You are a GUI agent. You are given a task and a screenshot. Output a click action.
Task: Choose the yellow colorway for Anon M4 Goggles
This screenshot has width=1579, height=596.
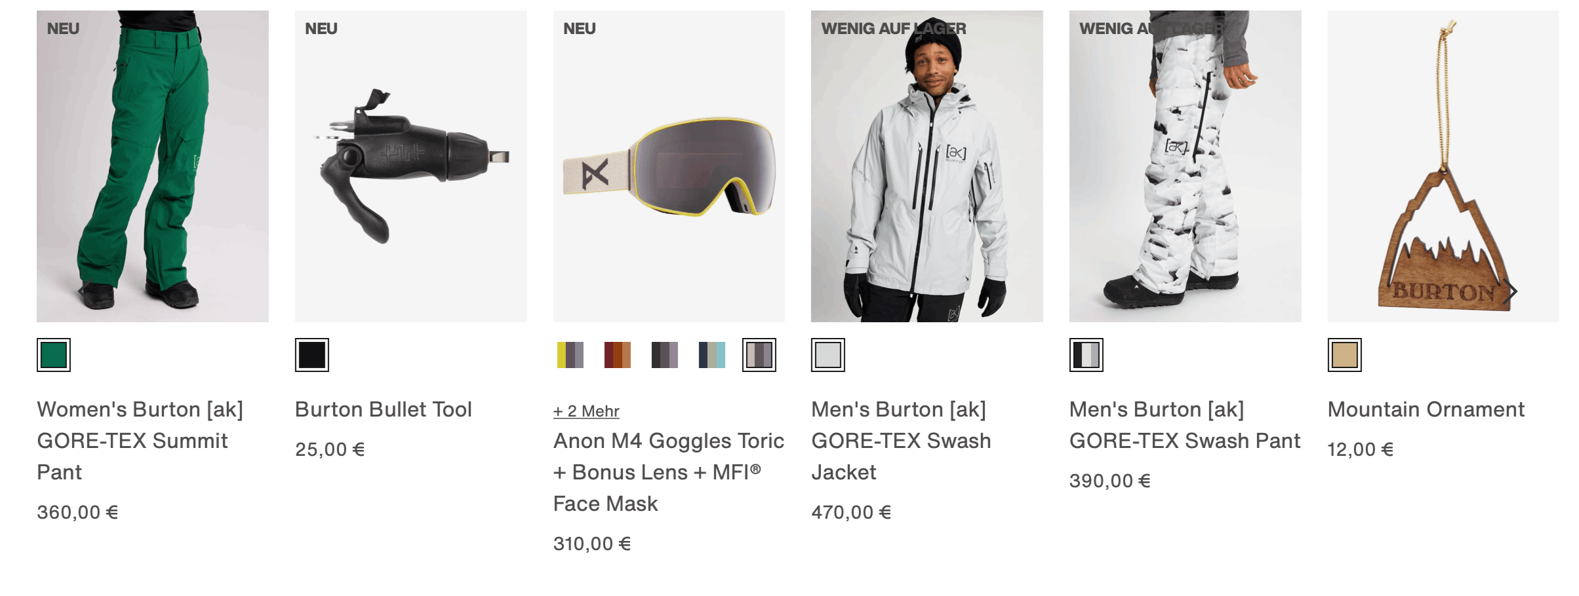click(x=568, y=355)
